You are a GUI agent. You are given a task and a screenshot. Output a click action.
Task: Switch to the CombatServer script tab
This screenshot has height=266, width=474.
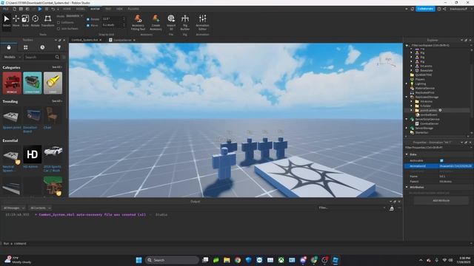coord(122,40)
